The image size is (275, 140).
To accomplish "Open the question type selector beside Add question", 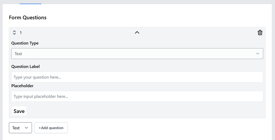I will click(20, 128).
